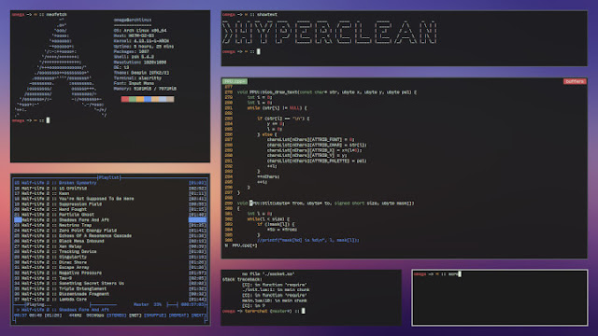Select playlist track Particle Ghost

(x=110, y=215)
